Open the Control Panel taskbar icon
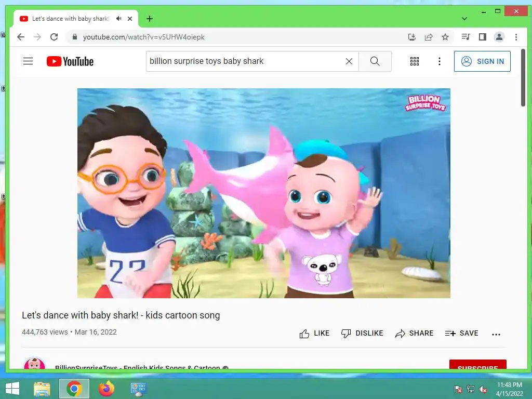This screenshot has width=532, height=399. coord(138,389)
